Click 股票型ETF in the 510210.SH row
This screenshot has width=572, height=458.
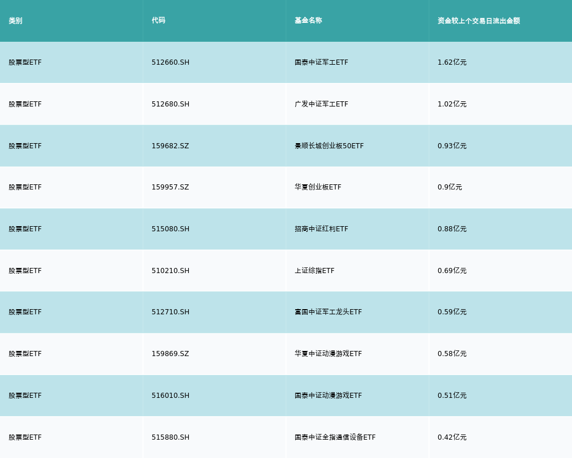25,271
